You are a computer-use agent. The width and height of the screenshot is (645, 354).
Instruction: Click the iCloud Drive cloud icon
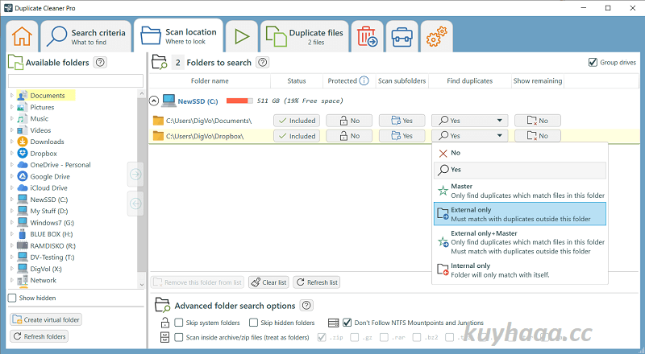point(23,187)
